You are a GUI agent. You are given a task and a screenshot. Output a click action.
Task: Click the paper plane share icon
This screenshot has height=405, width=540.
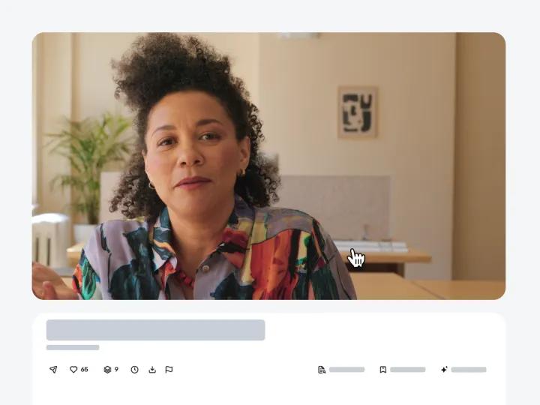(x=53, y=370)
